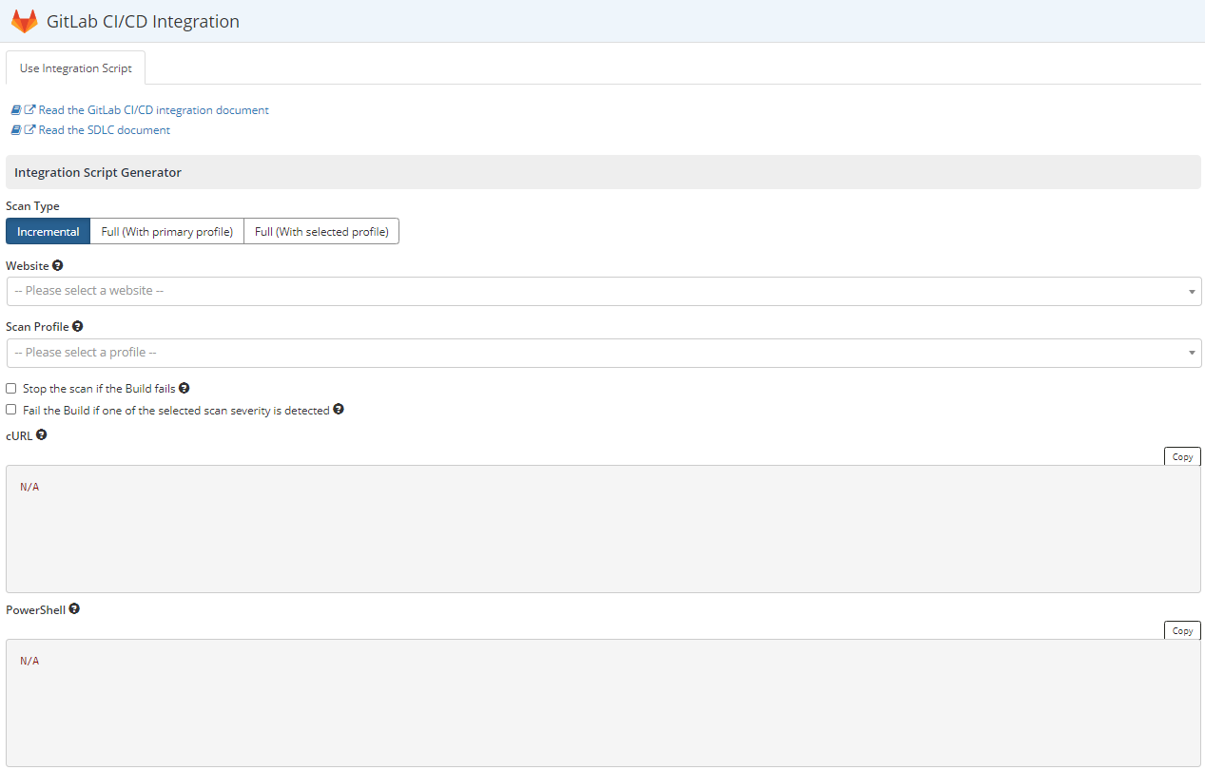Click the external-link icon for the SDLC document
The height and width of the screenshot is (770, 1205).
click(29, 129)
